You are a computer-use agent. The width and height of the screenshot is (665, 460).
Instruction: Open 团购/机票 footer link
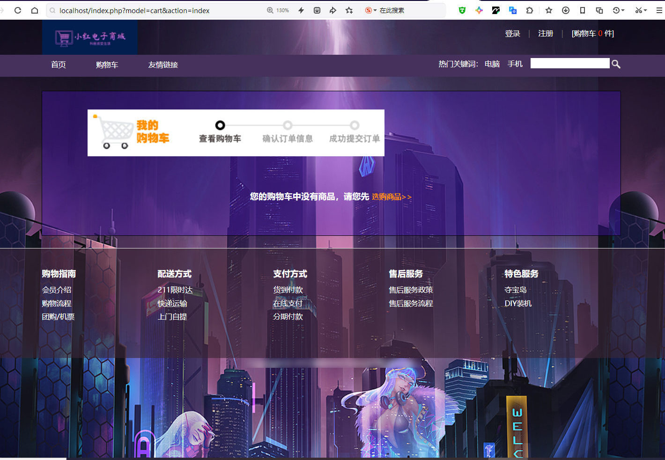point(58,317)
